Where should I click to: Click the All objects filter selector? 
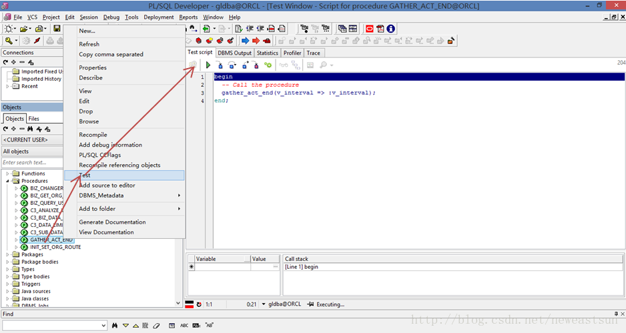pos(32,151)
